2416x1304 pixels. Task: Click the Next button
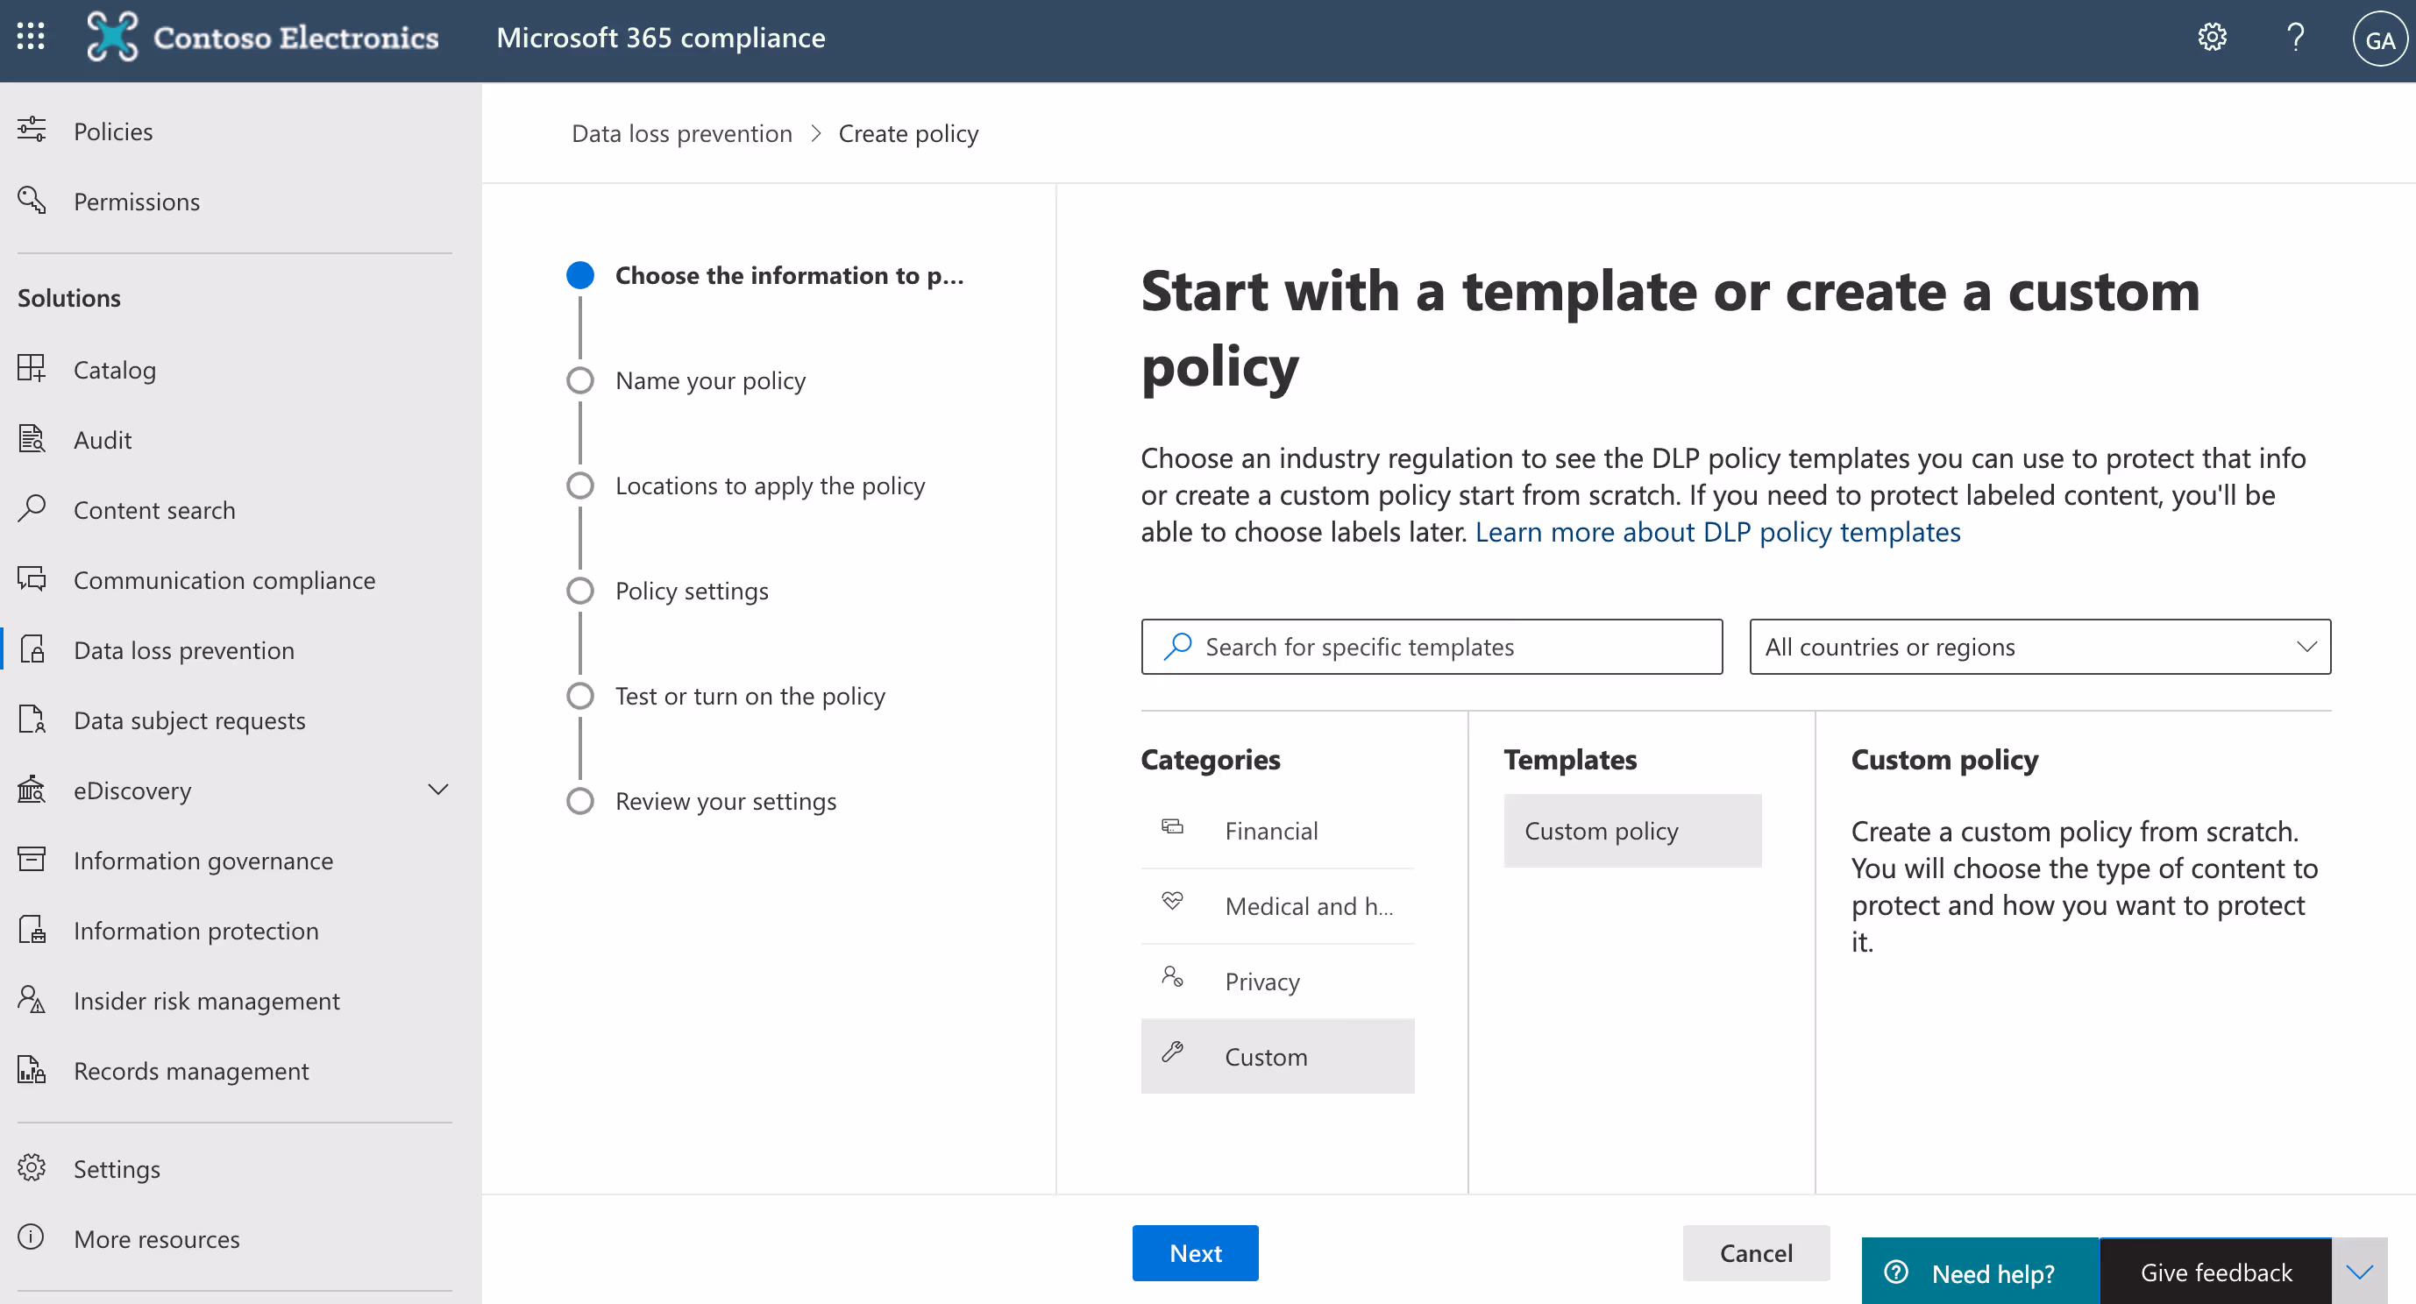1195,1252
